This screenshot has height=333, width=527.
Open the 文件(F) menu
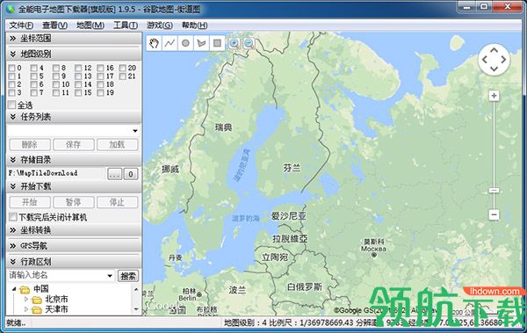click(21, 25)
